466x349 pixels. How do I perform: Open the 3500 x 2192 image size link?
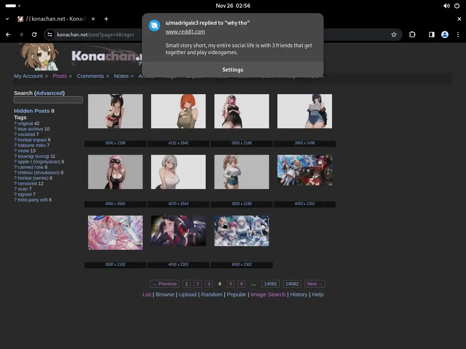pyautogui.click(x=115, y=265)
